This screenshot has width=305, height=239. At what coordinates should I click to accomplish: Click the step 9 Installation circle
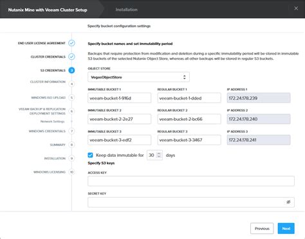click(72, 159)
